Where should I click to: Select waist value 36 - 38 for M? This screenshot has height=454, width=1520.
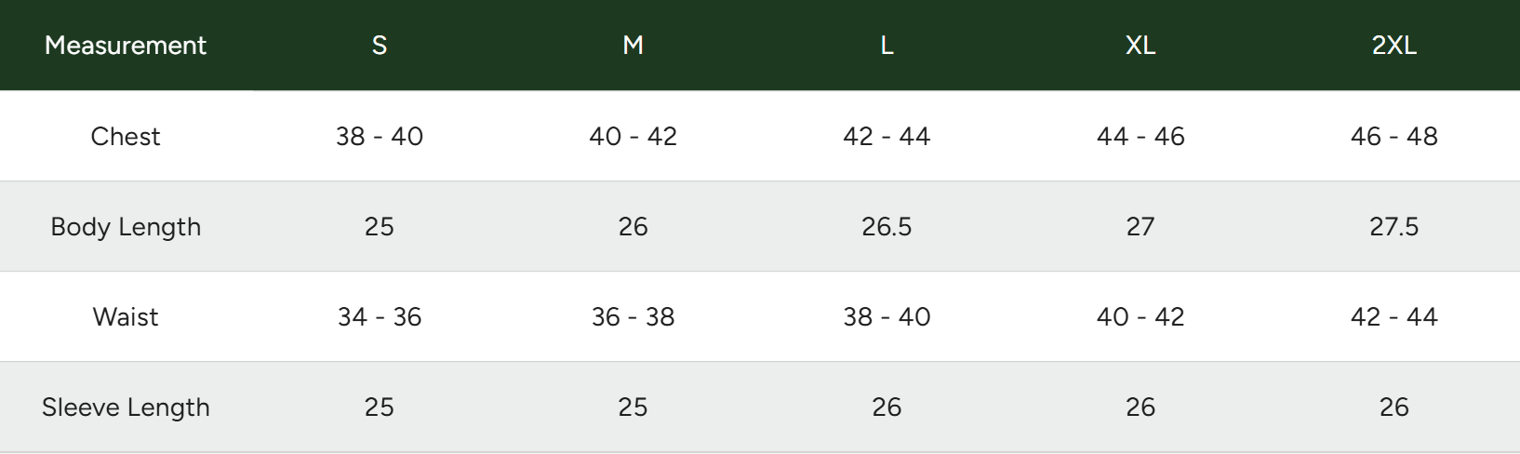pyautogui.click(x=633, y=316)
